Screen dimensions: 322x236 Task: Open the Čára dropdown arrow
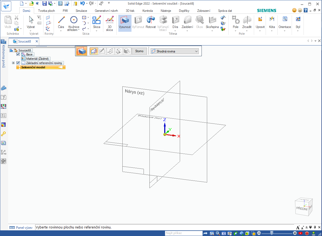[x=61, y=30]
